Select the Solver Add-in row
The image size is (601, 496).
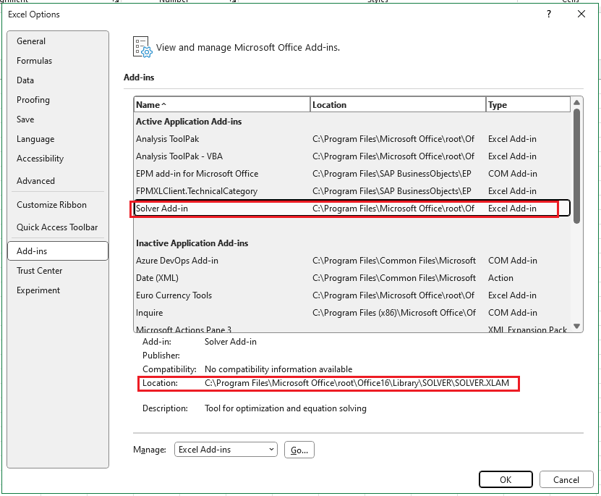(352, 209)
